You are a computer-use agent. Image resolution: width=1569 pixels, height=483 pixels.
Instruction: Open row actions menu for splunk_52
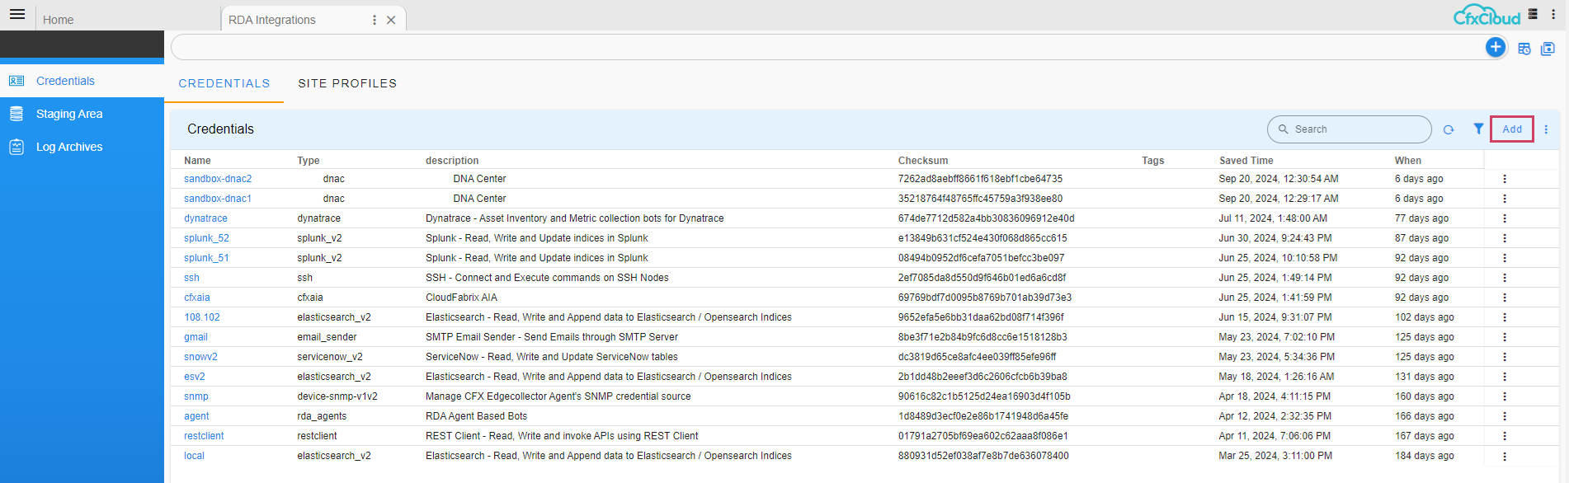click(1505, 238)
